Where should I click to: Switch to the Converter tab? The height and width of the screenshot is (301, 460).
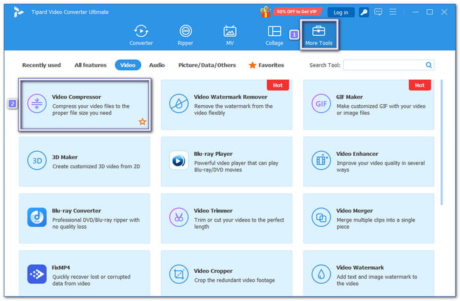point(141,35)
